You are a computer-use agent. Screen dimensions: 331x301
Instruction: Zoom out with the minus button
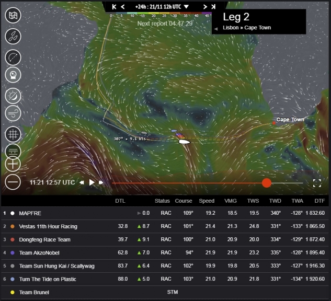click(x=13, y=182)
